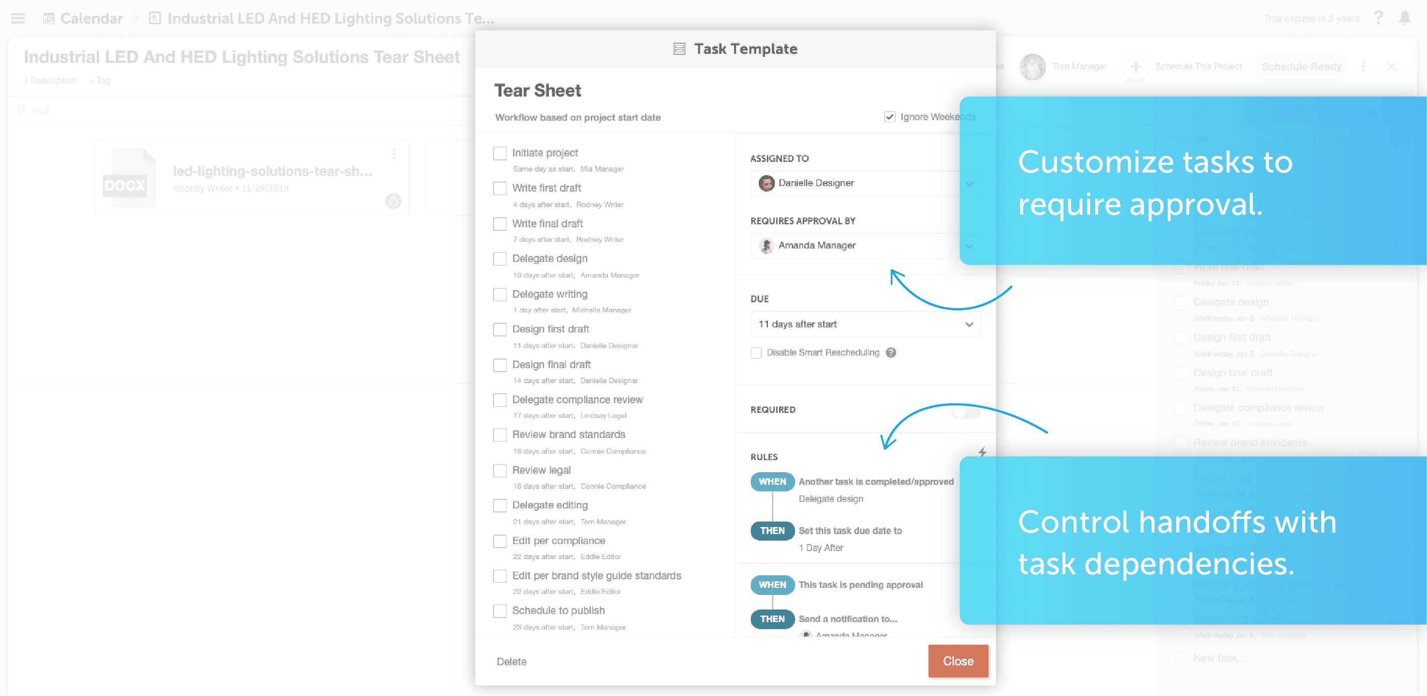Check the Edit per compliance task
Screen dimensions: 1427x696
coord(500,541)
